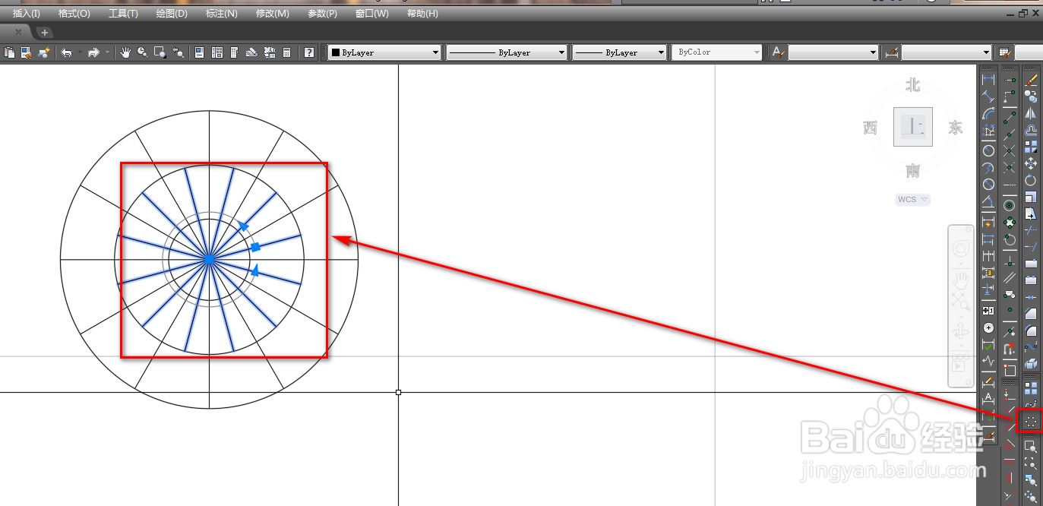Select the Chamfer tool
The height and width of the screenshot is (506, 1043).
click(1031, 313)
